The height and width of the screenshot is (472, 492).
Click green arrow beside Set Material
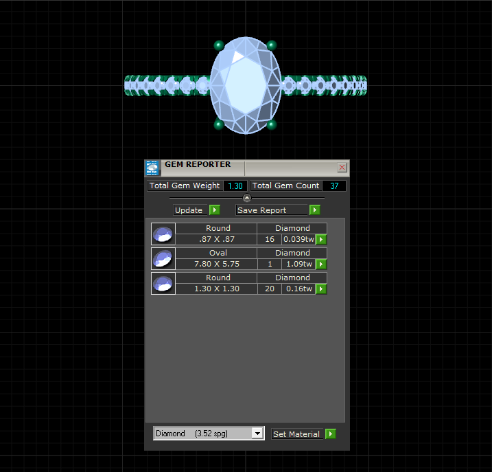click(331, 434)
